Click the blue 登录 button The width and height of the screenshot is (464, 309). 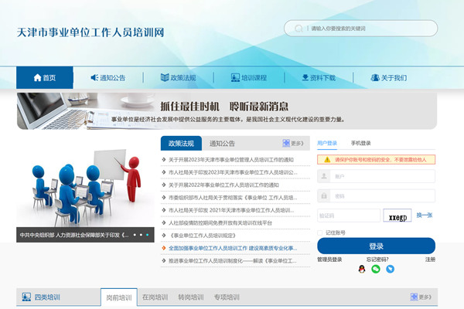click(376, 246)
